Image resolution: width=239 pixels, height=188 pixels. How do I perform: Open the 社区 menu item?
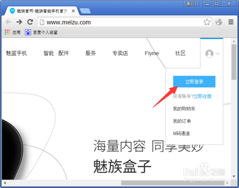click(180, 53)
